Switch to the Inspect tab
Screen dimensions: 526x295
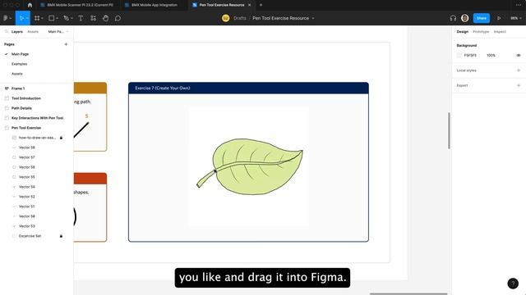click(x=500, y=31)
